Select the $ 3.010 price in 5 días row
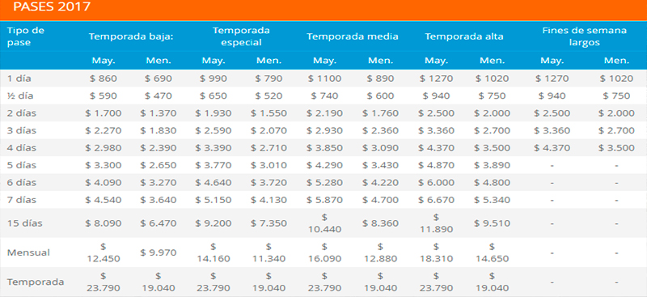The image size is (647, 297). point(269,165)
